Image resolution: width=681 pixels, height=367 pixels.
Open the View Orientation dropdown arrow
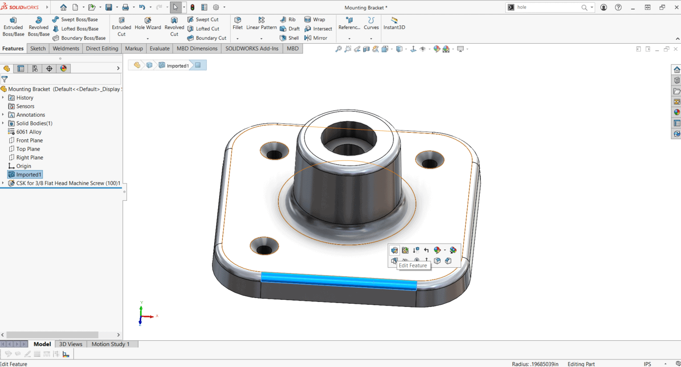coord(391,49)
